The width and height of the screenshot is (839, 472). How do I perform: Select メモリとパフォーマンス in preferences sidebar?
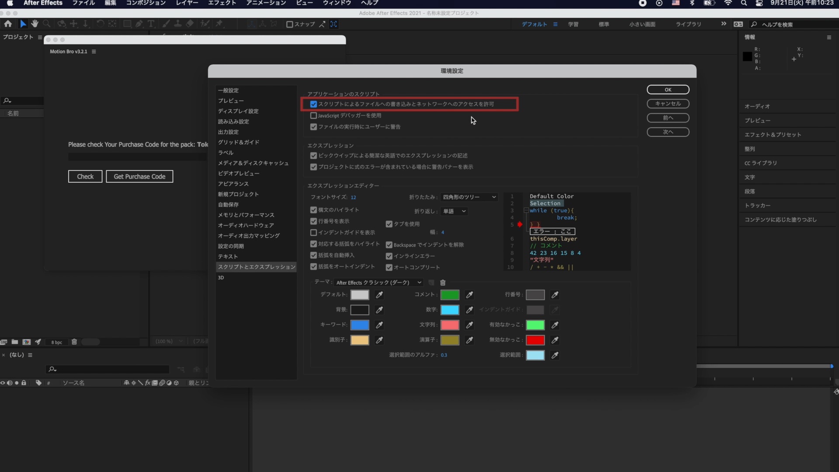pyautogui.click(x=246, y=215)
